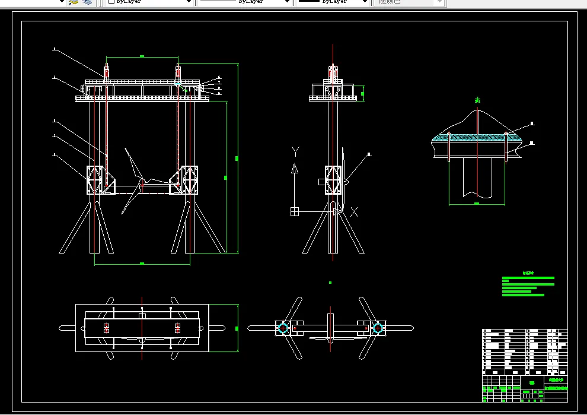Click the left layer tool icon in toolbar
The width and height of the screenshot is (587, 415).
(x=74, y=2)
